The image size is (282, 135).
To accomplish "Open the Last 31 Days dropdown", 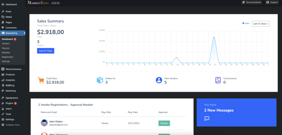I will coord(261,24).
